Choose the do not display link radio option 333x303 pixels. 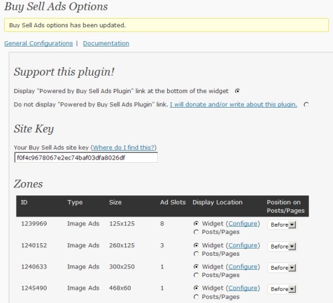306,104
